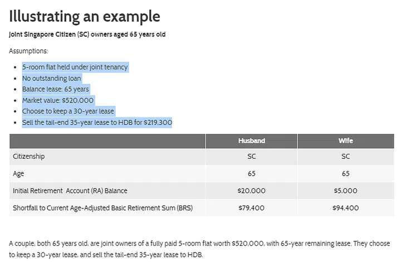Click the 'No outstanding loan' bullet
The height and width of the screenshot is (262, 401).
[51, 78]
